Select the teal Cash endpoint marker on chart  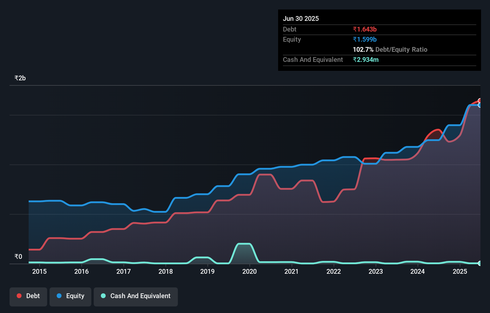(x=480, y=263)
